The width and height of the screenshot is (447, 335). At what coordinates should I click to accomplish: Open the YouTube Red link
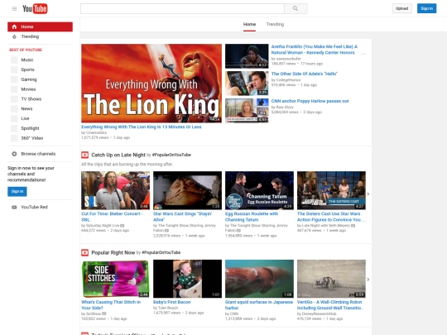(x=34, y=207)
